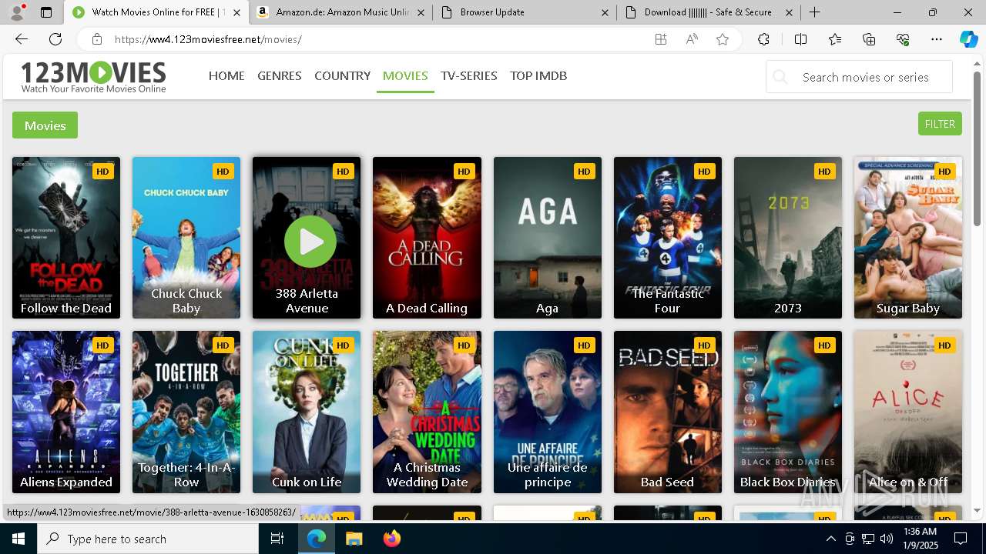Switch to Amazon Music tab
Screen dimensions: 986x554
tap(342, 12)
